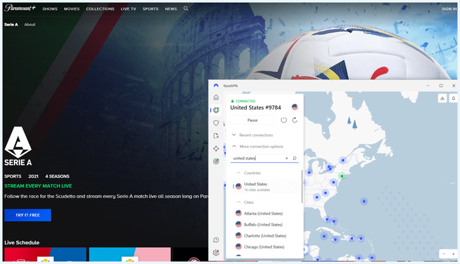The width and height of the screenshot is (460, 264).
Task: Open the cyan and pink Live Schedule thumbnail
Action: click(x=130, y=254)
